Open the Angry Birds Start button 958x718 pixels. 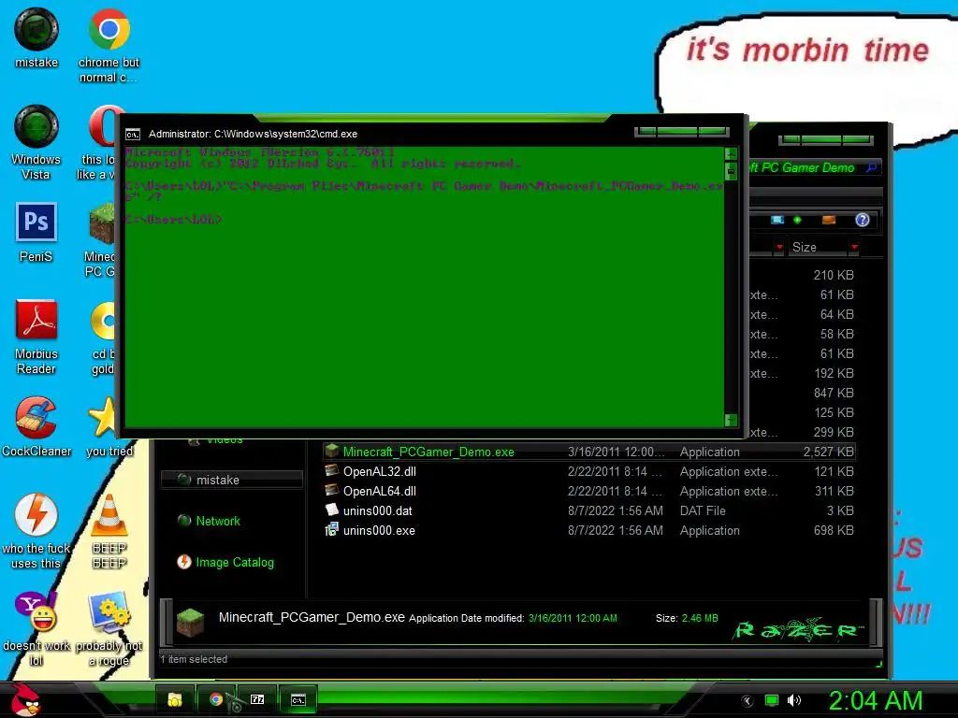[x=24, y=699]
